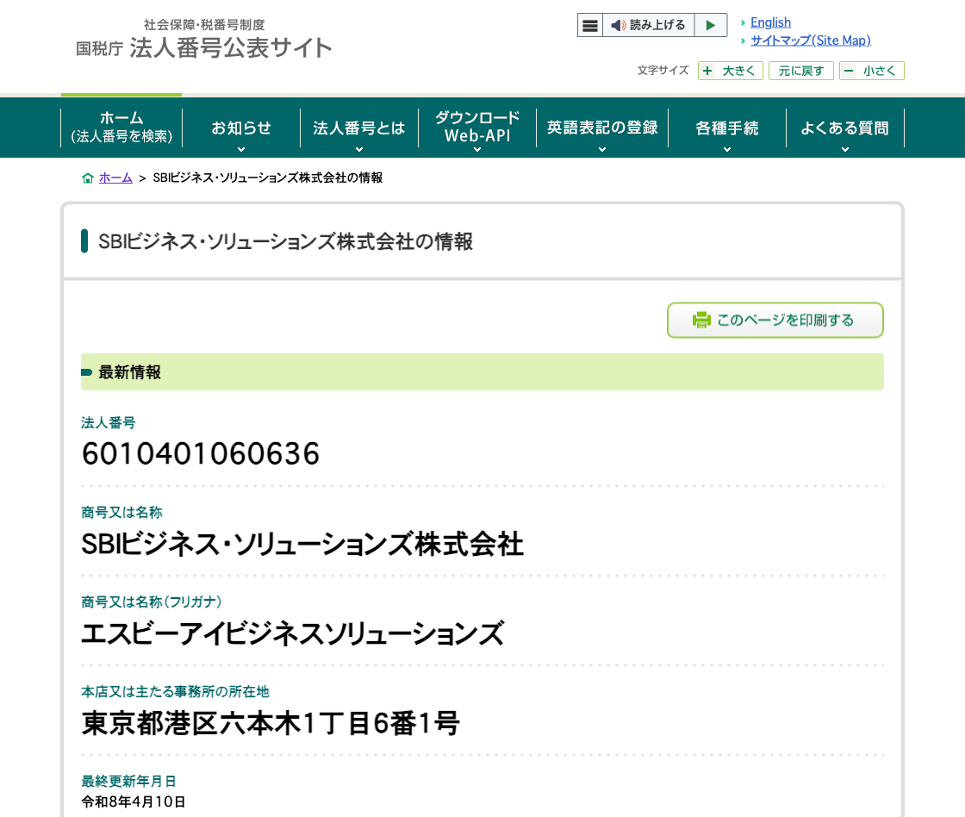965x817 pixels.
Task: Increase text size with 大きく
Action: point(731,71)
